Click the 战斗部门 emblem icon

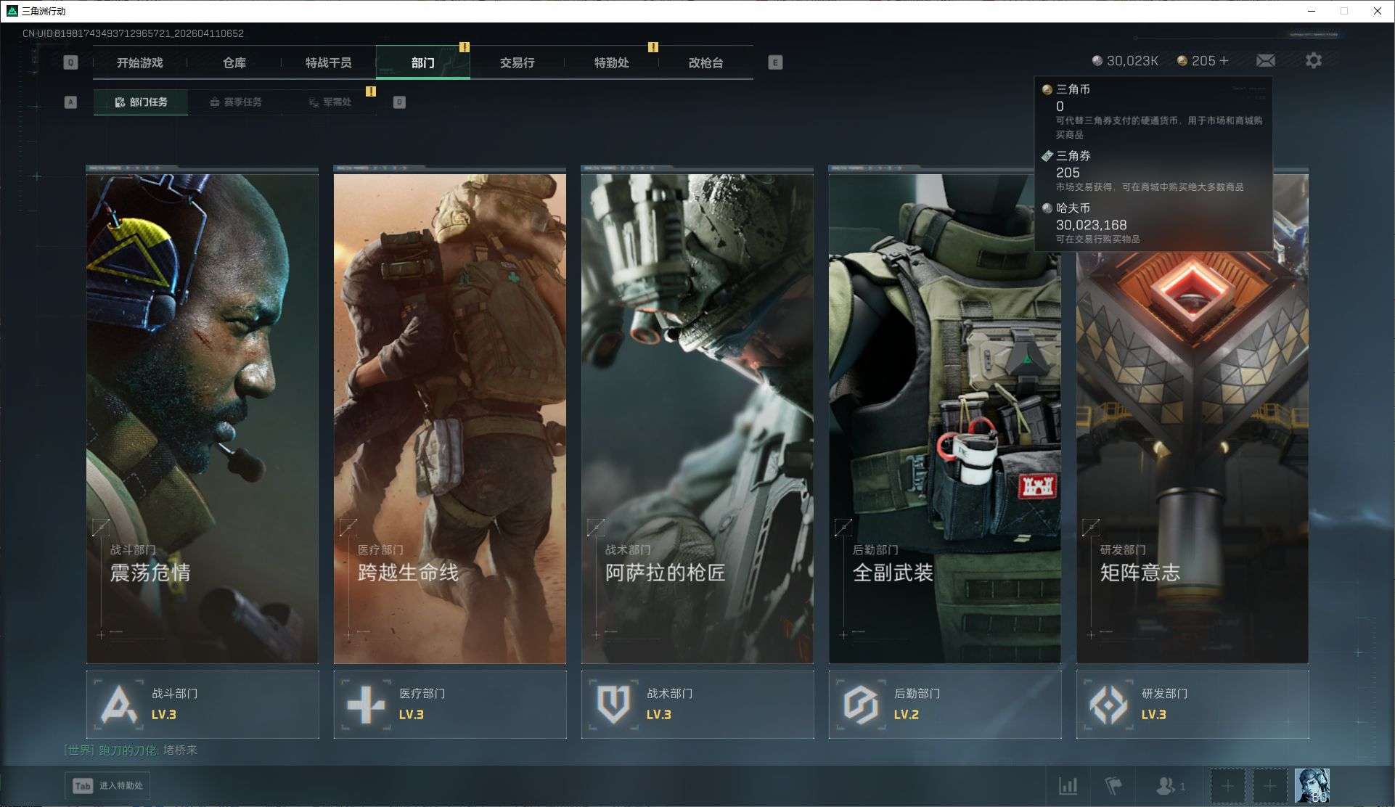[119, 704]
